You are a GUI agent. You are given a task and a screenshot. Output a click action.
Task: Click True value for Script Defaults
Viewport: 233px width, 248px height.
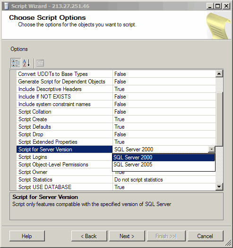click(x=164, y=127)
